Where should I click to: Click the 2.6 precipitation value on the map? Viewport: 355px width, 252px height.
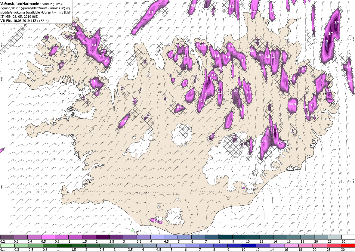(220, 92)
